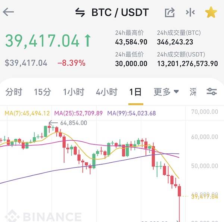
Task: Tap the 64,854.00 high marker
Action: click(74, 123)
